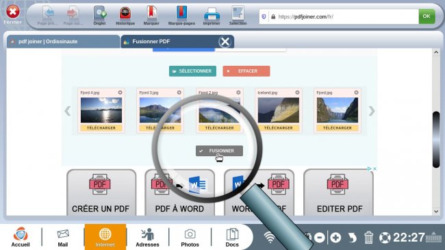Click the undo back arrow icon
Screen dimensions: 445x250
(x=352, y=238)
